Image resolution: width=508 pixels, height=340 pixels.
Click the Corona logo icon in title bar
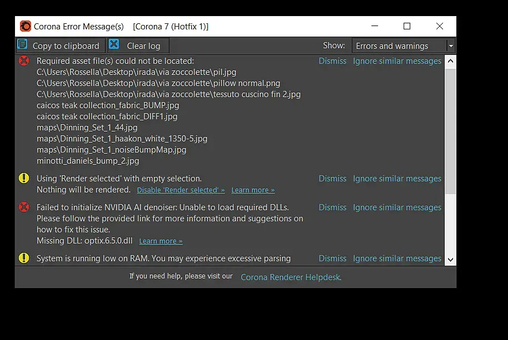26,26
